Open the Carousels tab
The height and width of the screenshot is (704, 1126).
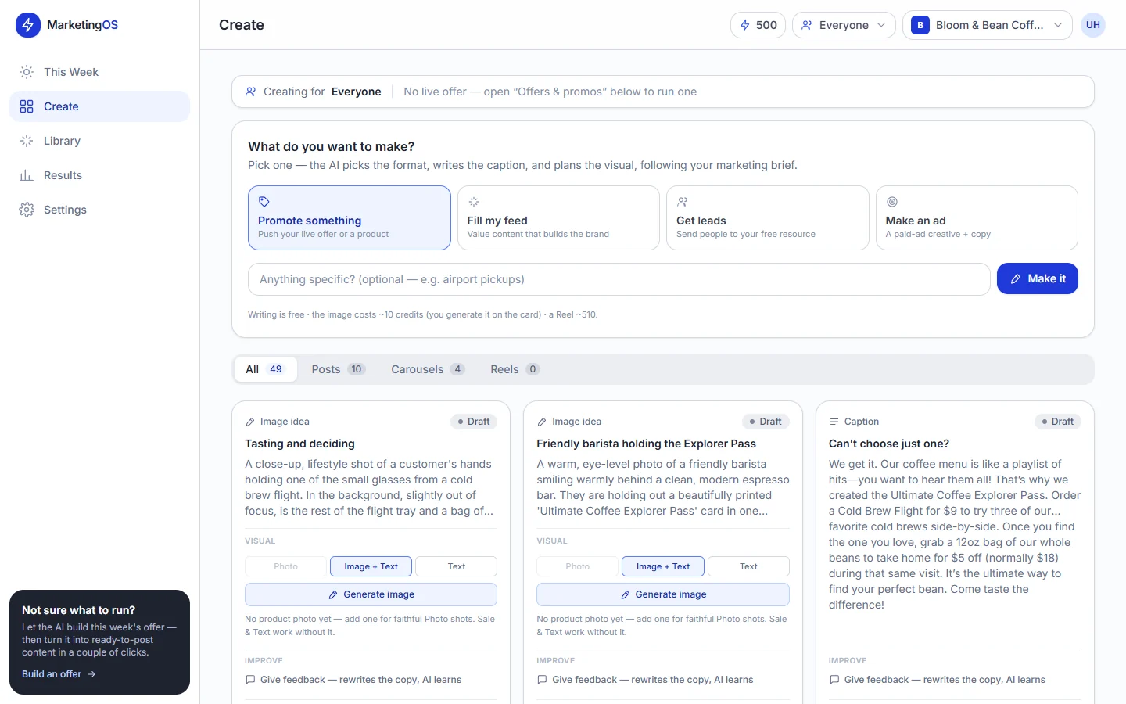coord(428,369)
